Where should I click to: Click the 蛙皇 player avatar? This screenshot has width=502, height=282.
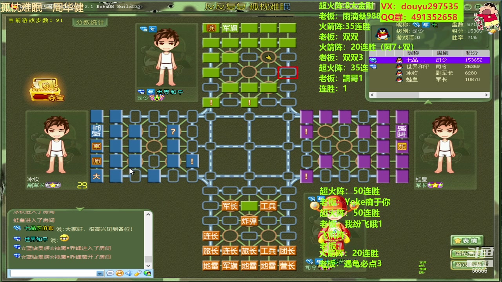[x=444, y=144]
